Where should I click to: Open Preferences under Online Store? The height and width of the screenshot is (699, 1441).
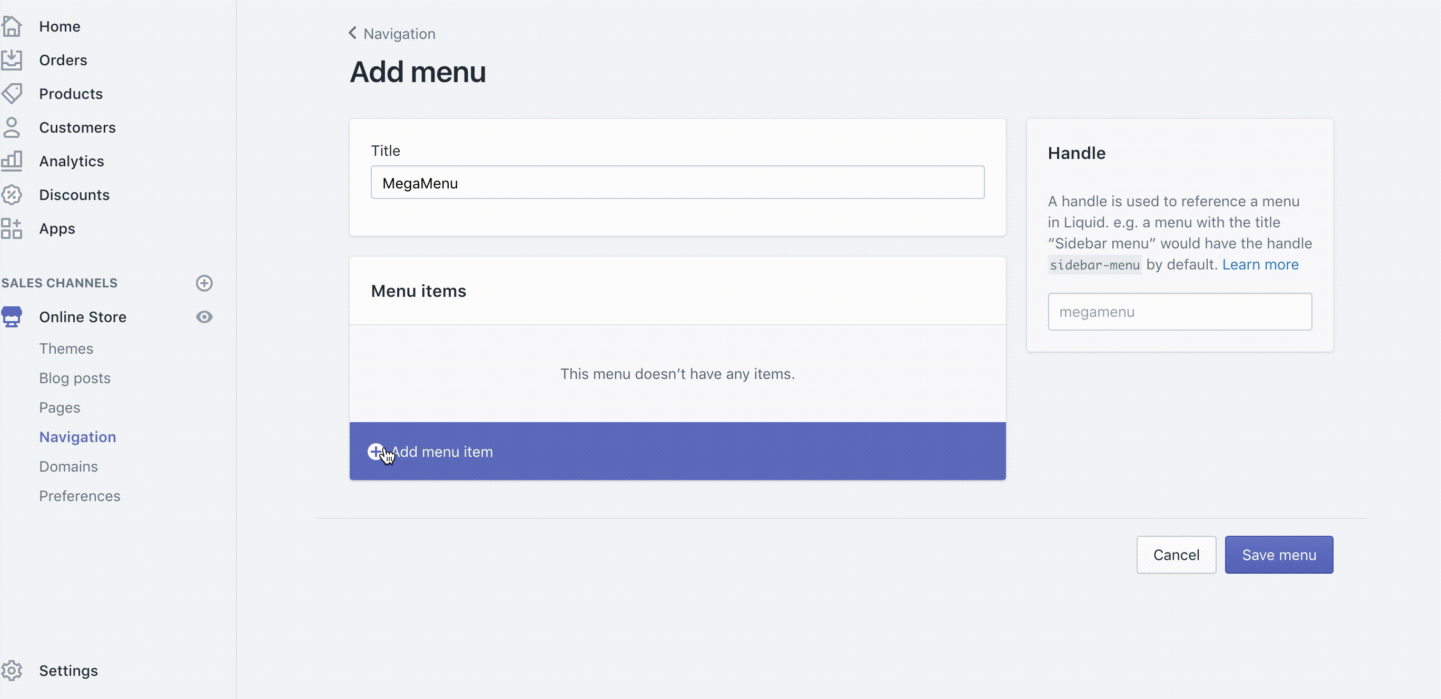click(x=80, y=496)
